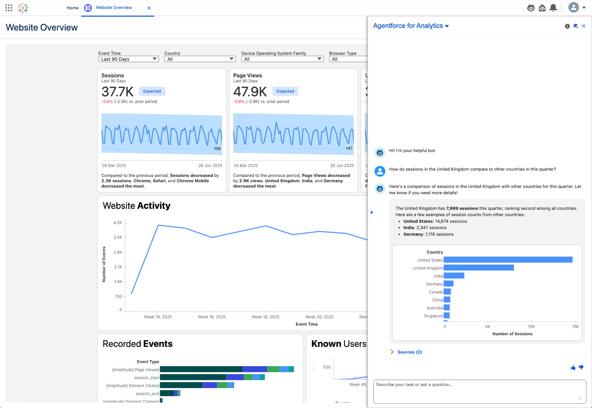The image size is (592, 408).
Task: Click the Tableau logo icon
Action: tap(23, 8)
